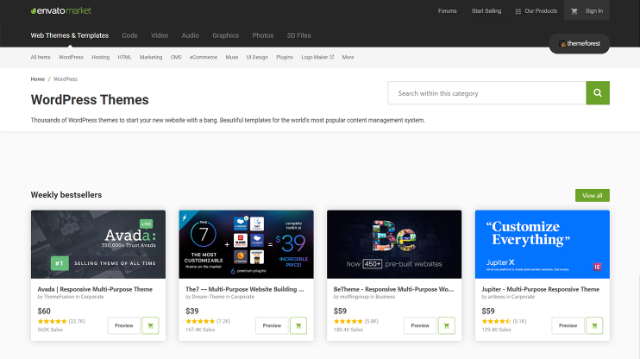
Task: Click BeTheme's Business category link
Action: pos(385,297)
